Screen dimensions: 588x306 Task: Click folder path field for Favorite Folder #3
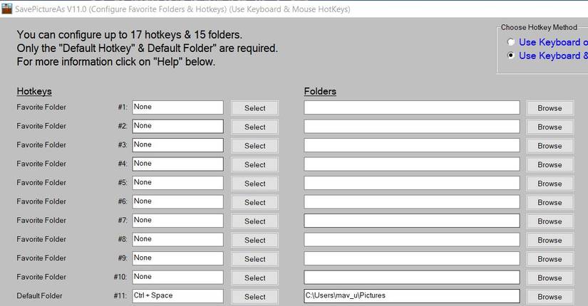click(x=412, y=145)
